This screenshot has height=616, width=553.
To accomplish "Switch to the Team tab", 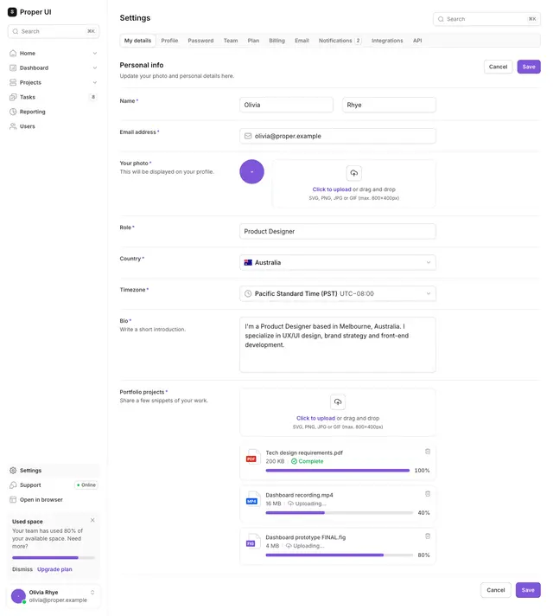I will [x=231, y=41].
